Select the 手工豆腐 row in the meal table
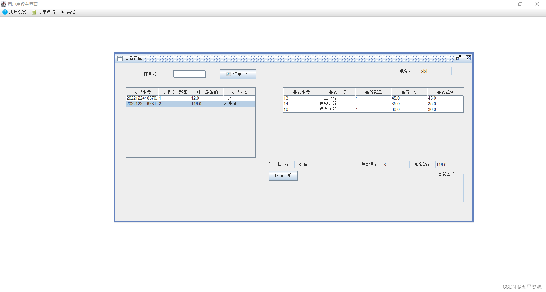 [373, 98]
